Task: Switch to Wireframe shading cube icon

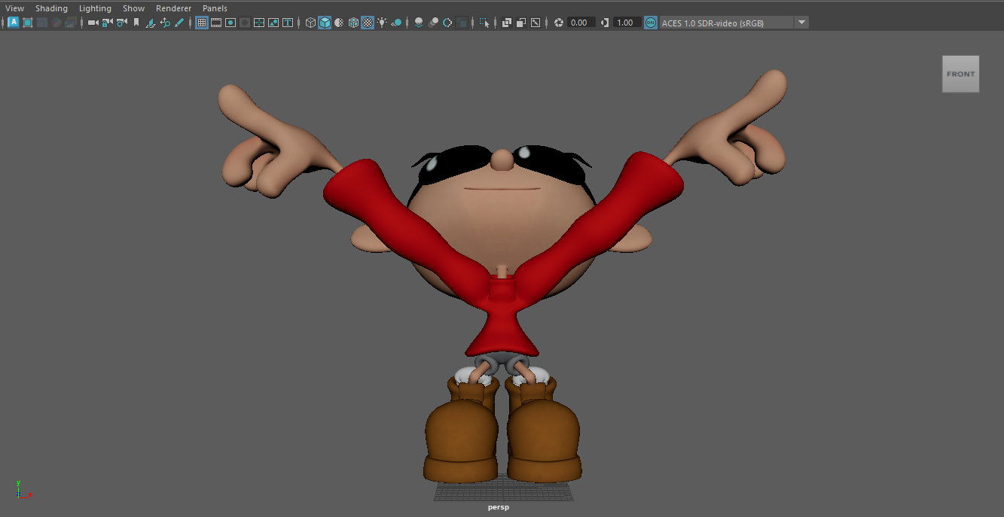Action: [x=310, y=23]
